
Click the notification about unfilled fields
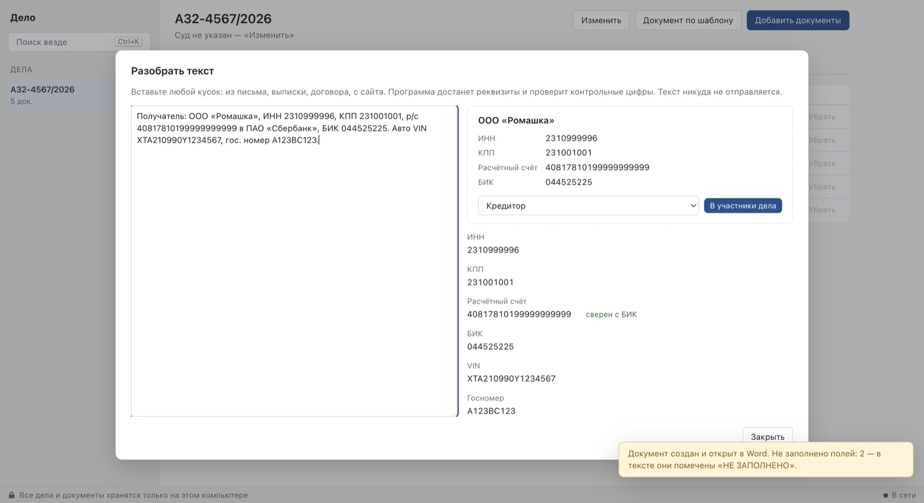(766, 460)
